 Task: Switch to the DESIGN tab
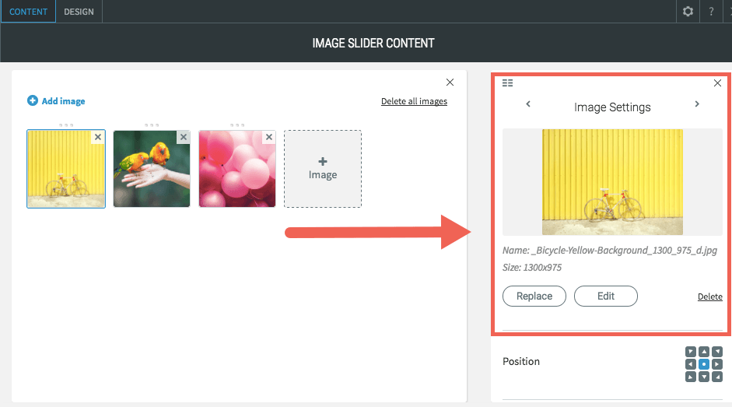pos(79,12)
